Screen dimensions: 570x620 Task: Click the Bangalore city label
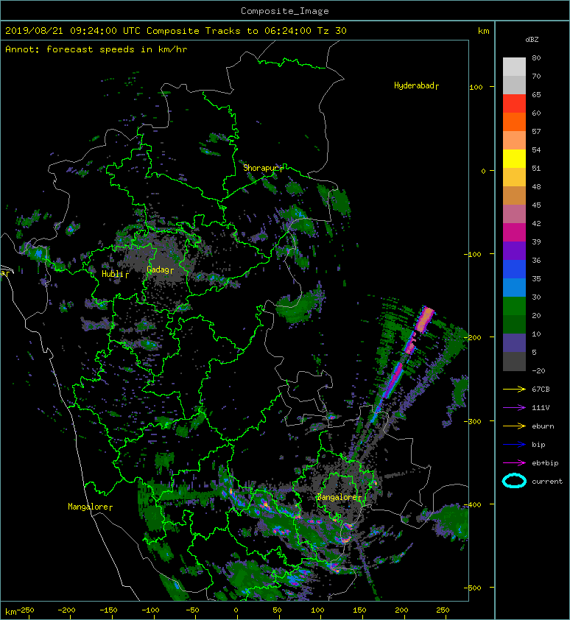click(339, 497)
